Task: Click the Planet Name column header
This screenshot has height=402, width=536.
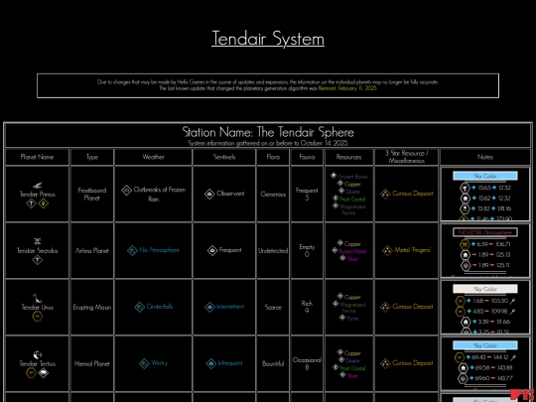Action: (38, 157)
